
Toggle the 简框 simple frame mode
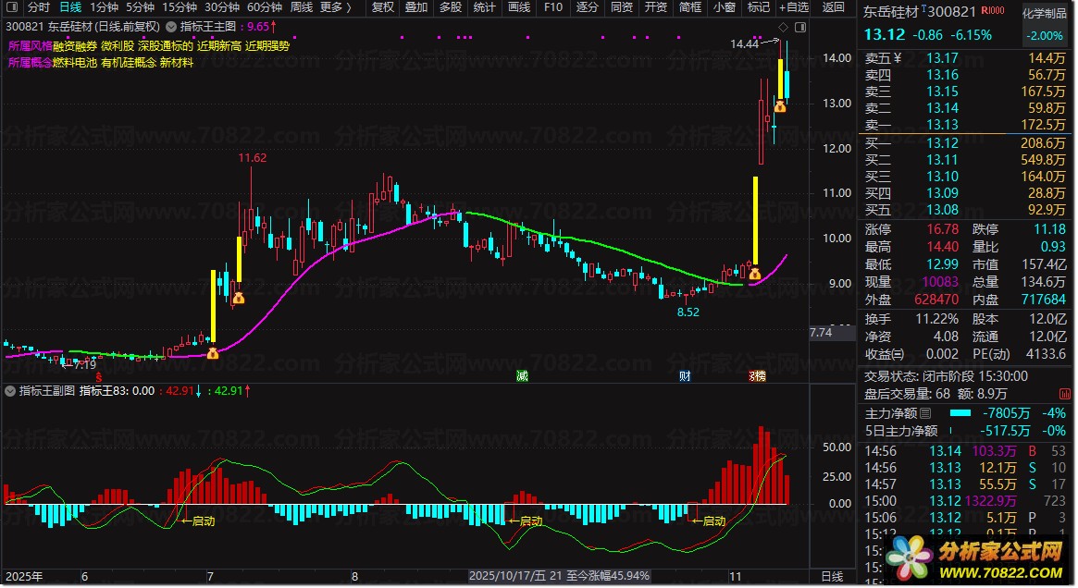click(x=689, y=6)
